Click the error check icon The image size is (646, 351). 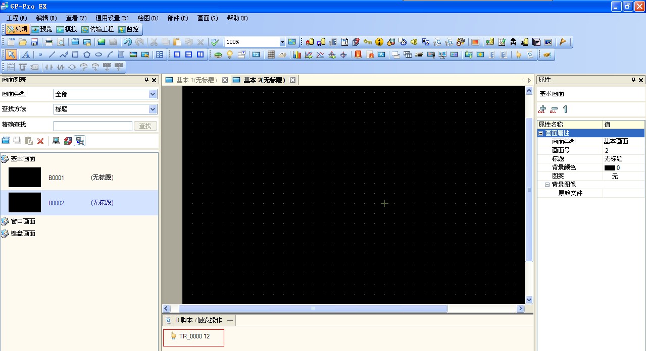[x=215, y=42]
